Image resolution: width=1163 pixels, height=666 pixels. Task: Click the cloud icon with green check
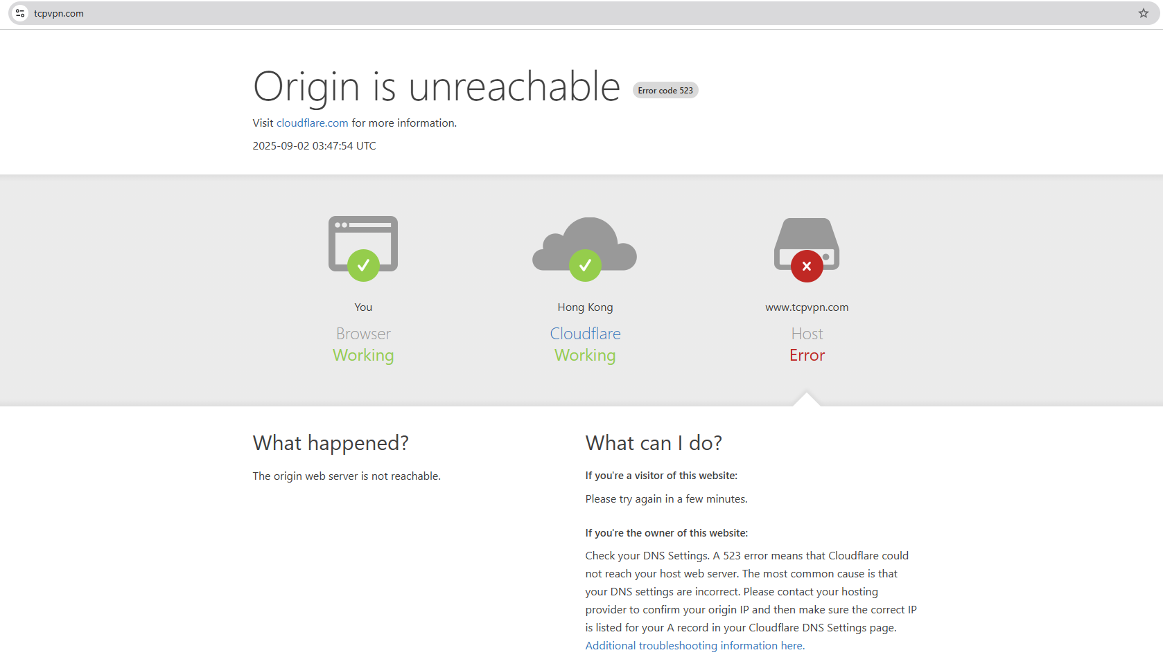point(585,249)
